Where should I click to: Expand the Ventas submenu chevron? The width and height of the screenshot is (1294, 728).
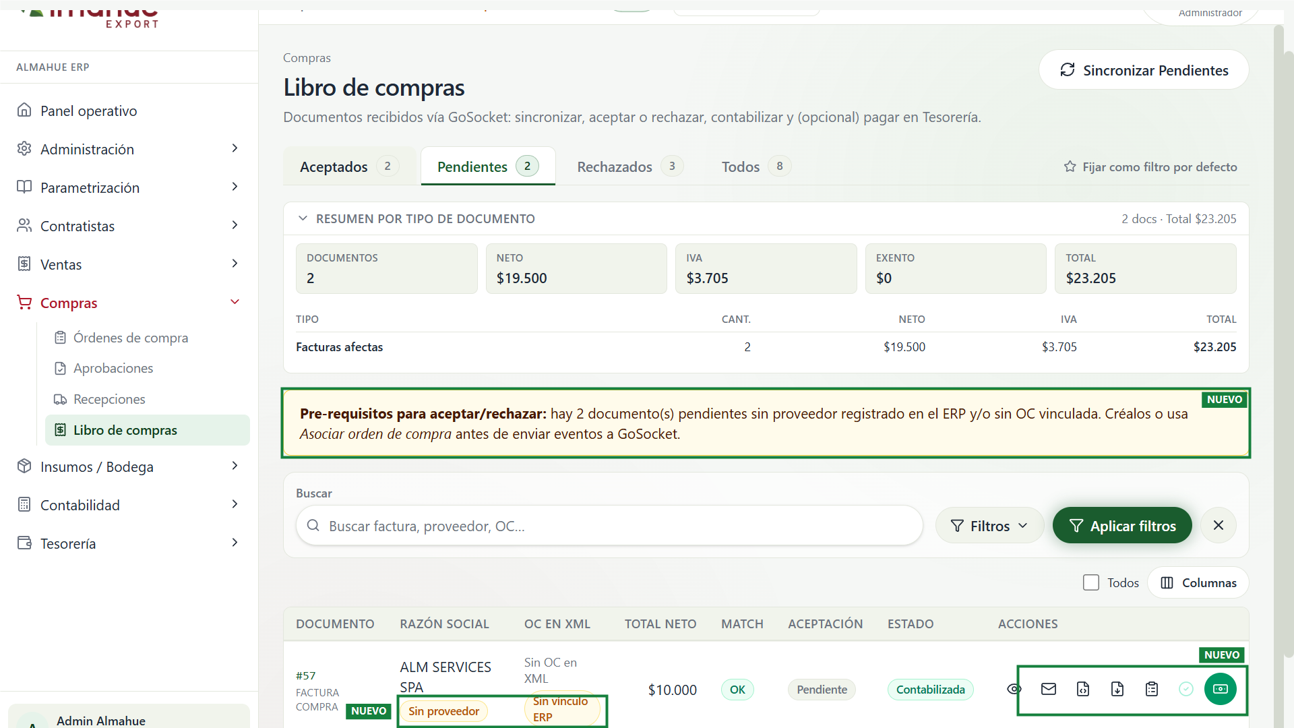tap(235, 264)
